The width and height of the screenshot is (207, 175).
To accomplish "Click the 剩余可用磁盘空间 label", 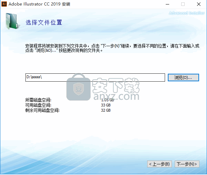I will (x=42, y=110).
